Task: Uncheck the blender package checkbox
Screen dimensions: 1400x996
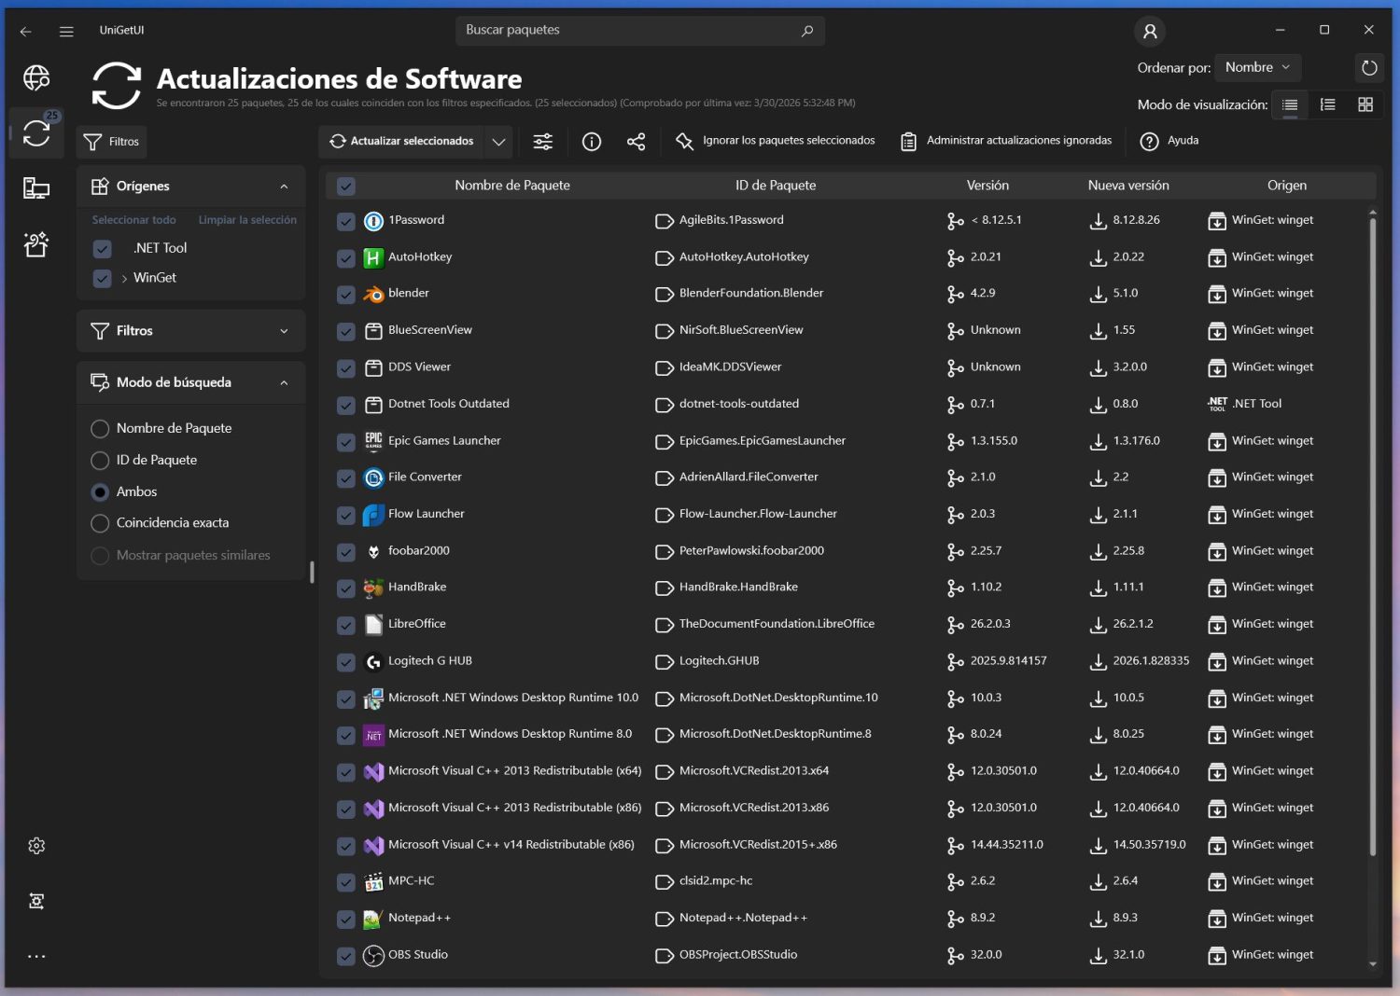Action: [x=346, y=295]
